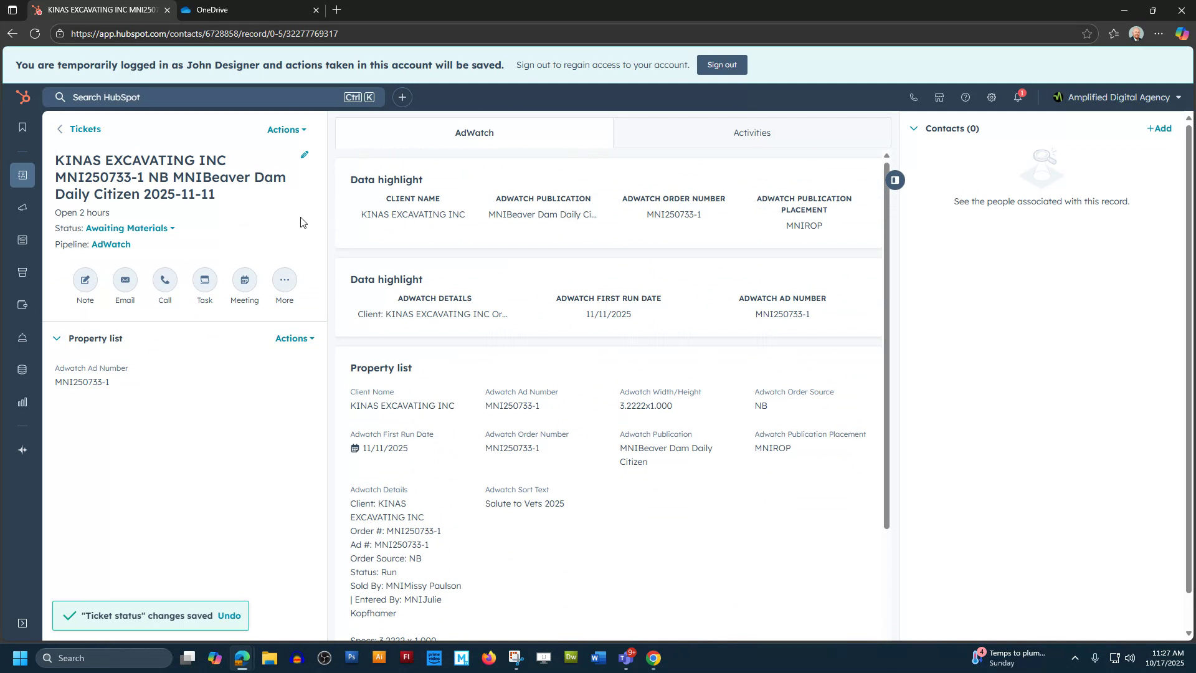Image resolution: width=1196 pixels, height=673 pixels.
Task: Open the calling phone icon in the header
Action: (x=913, y=97)
